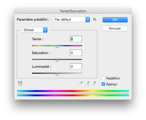Click inside the Saturation value field
The width and height of the screenshot is (146, 120).
tap(76, 53)
